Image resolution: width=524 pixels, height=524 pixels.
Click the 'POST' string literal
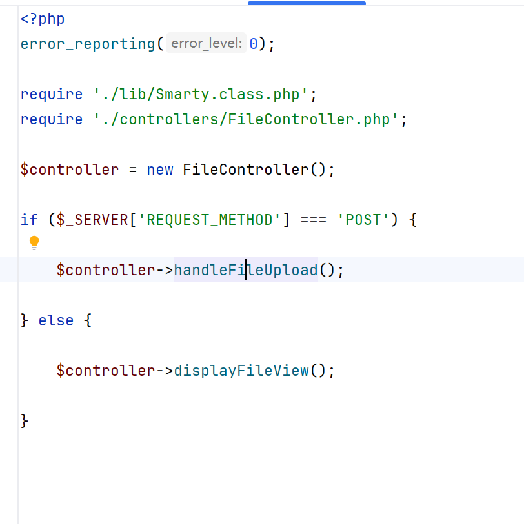tap(363, 220)
